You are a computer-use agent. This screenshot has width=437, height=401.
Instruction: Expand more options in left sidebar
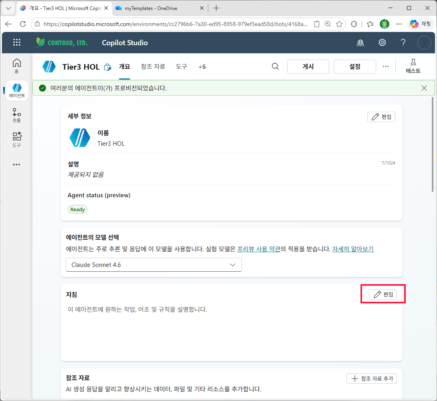click(17, 164)
